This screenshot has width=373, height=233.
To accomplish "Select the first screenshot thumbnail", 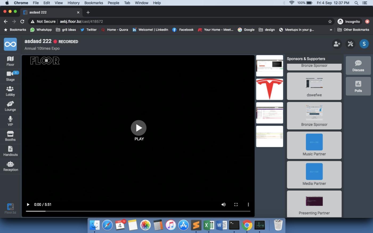I will tap(270, 66).
